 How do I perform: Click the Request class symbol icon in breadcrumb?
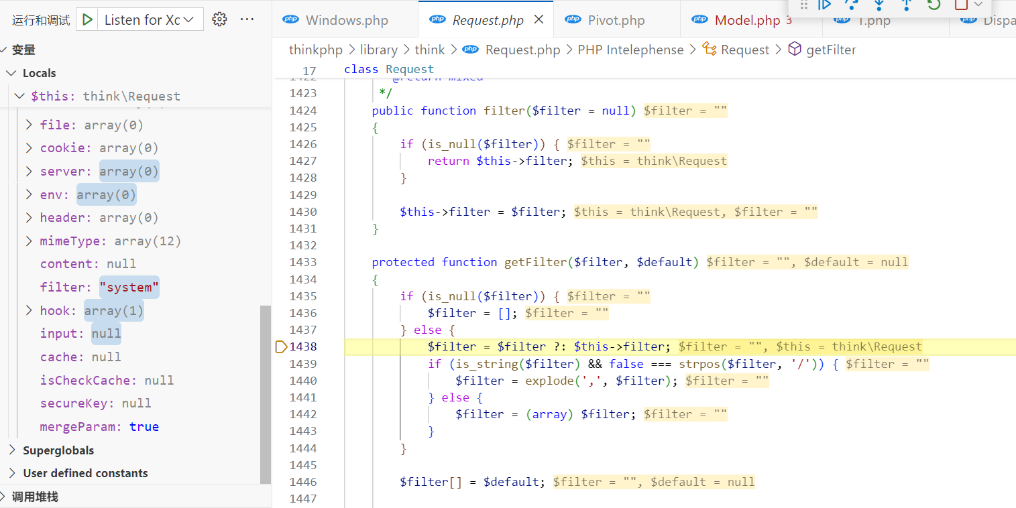tap(710, 49)
